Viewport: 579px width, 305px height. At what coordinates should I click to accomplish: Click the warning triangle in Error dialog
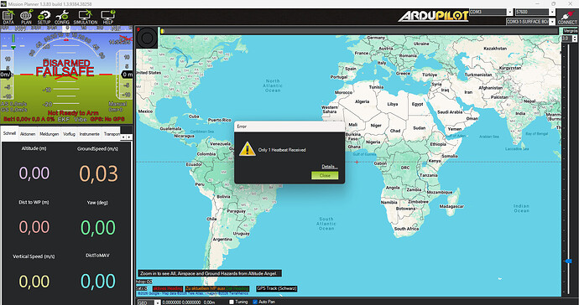(247, 149)
